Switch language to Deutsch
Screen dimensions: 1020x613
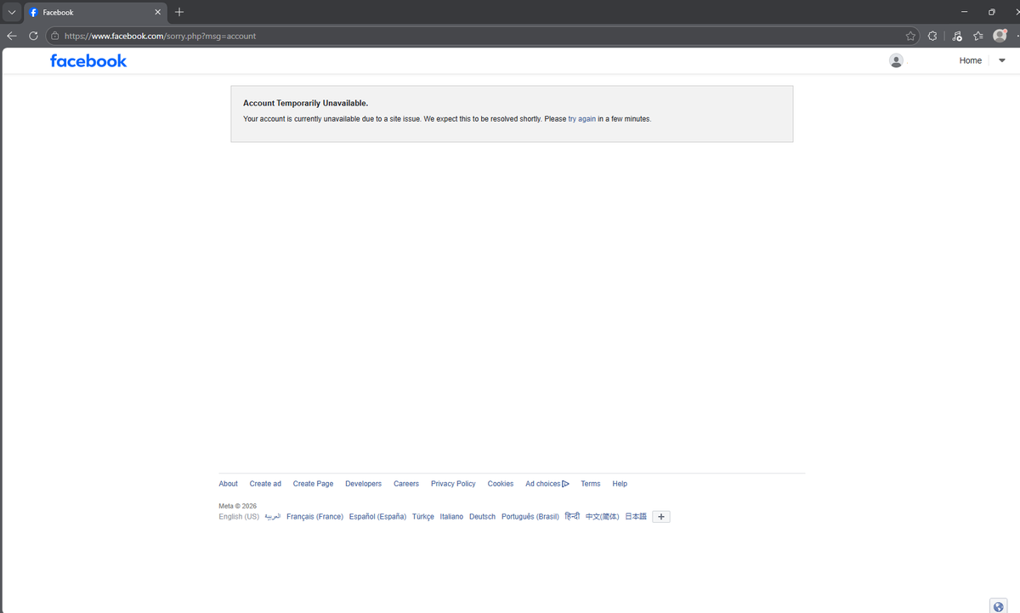tap(482, 517)
